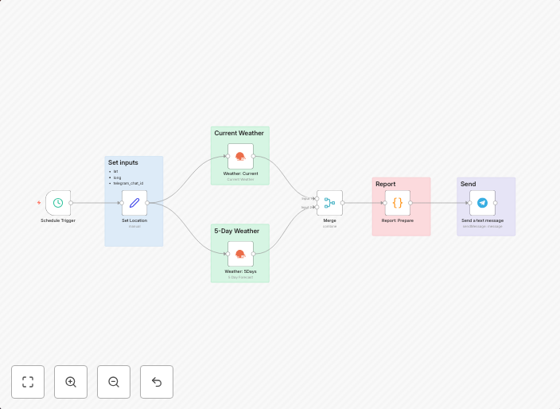Zoom in on the workflow canvas
The height and width of the screenshot is (409, 560).
71,382
